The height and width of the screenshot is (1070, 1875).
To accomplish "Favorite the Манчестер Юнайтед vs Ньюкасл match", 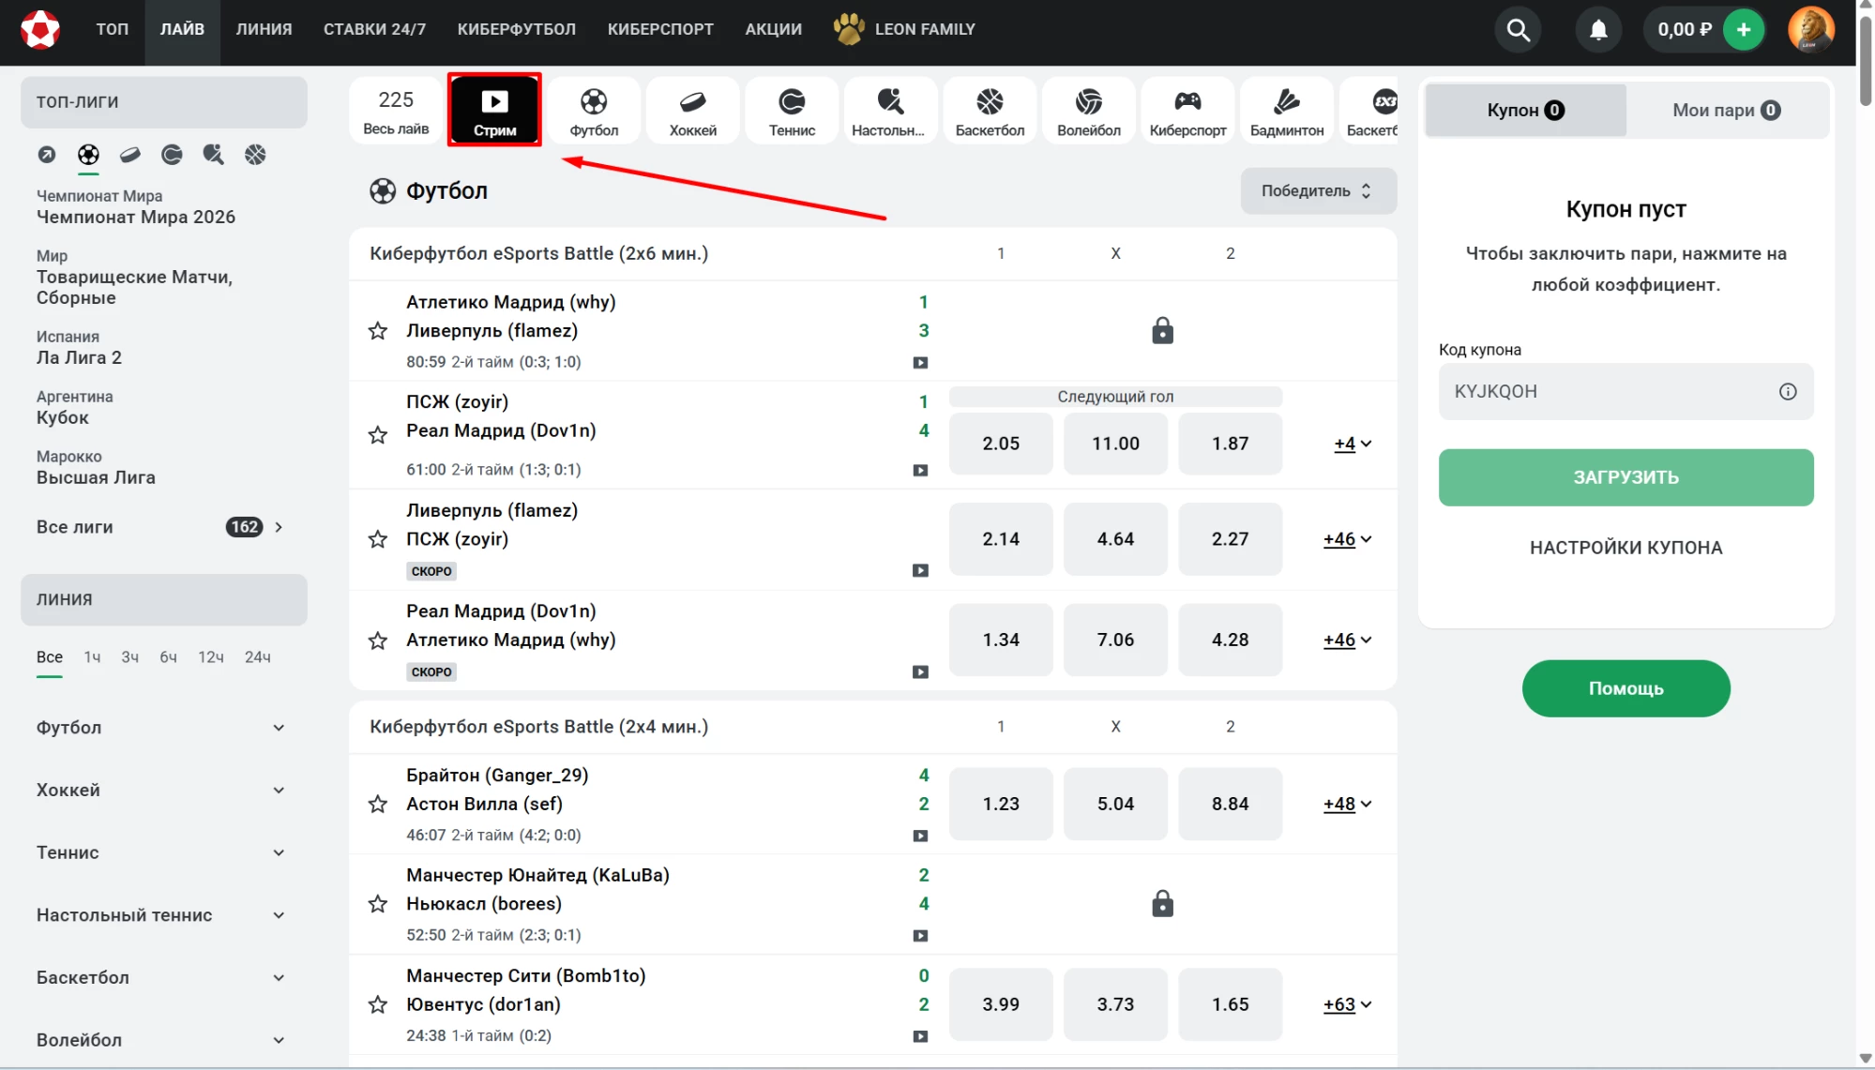I will (x=378, y=904).
